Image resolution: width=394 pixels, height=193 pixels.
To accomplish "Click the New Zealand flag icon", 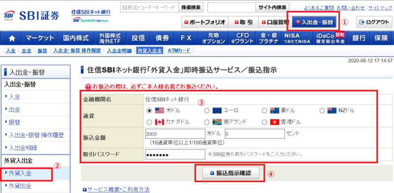I will [332, 110].
